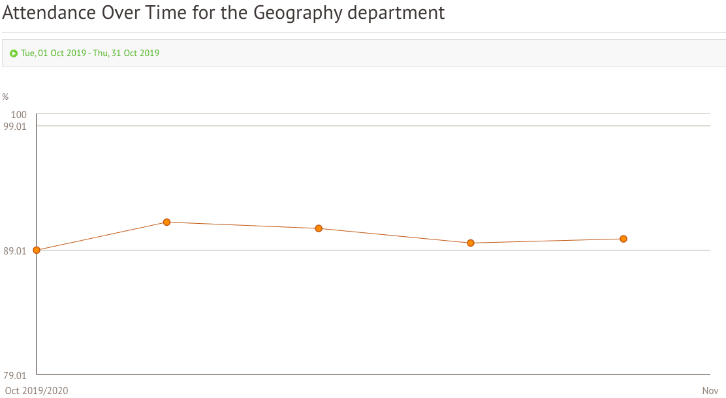
Task: Click the green arrow icon beside the date range
Action: tap(14, 54)
